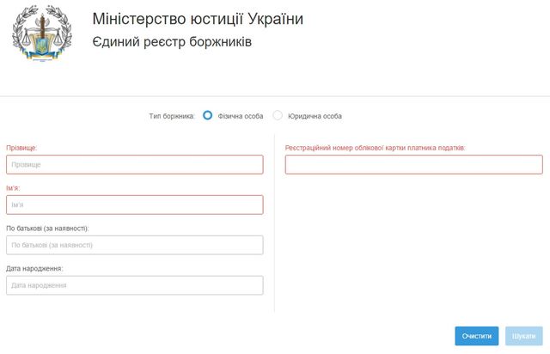Viewport: 550px width, 354px height.
Task: Select the 'Юридична особа' radio button circle
Action: click(x=278, y=115)
